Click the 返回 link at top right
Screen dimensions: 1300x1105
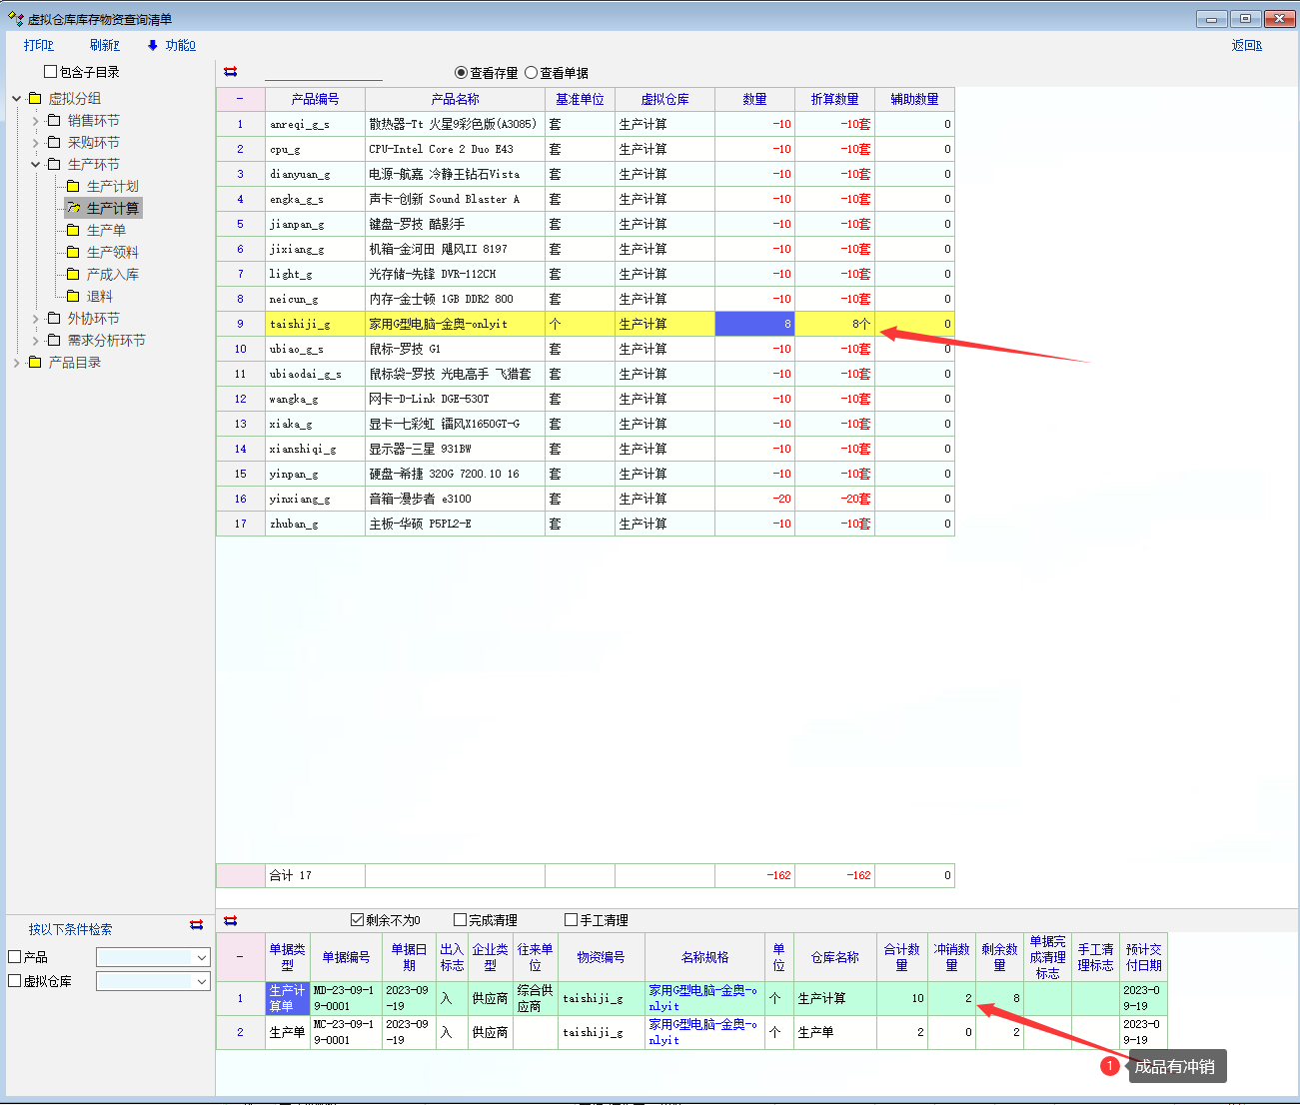[x=1246, y=45]
